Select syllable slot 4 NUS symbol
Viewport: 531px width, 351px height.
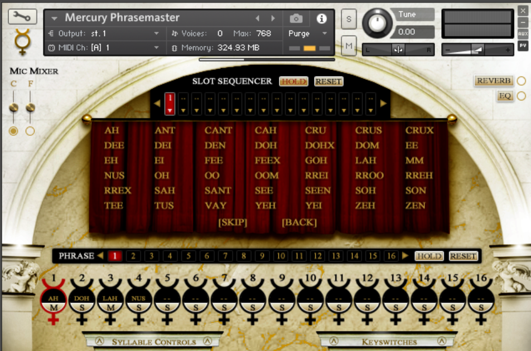click(x=138, y=301)
